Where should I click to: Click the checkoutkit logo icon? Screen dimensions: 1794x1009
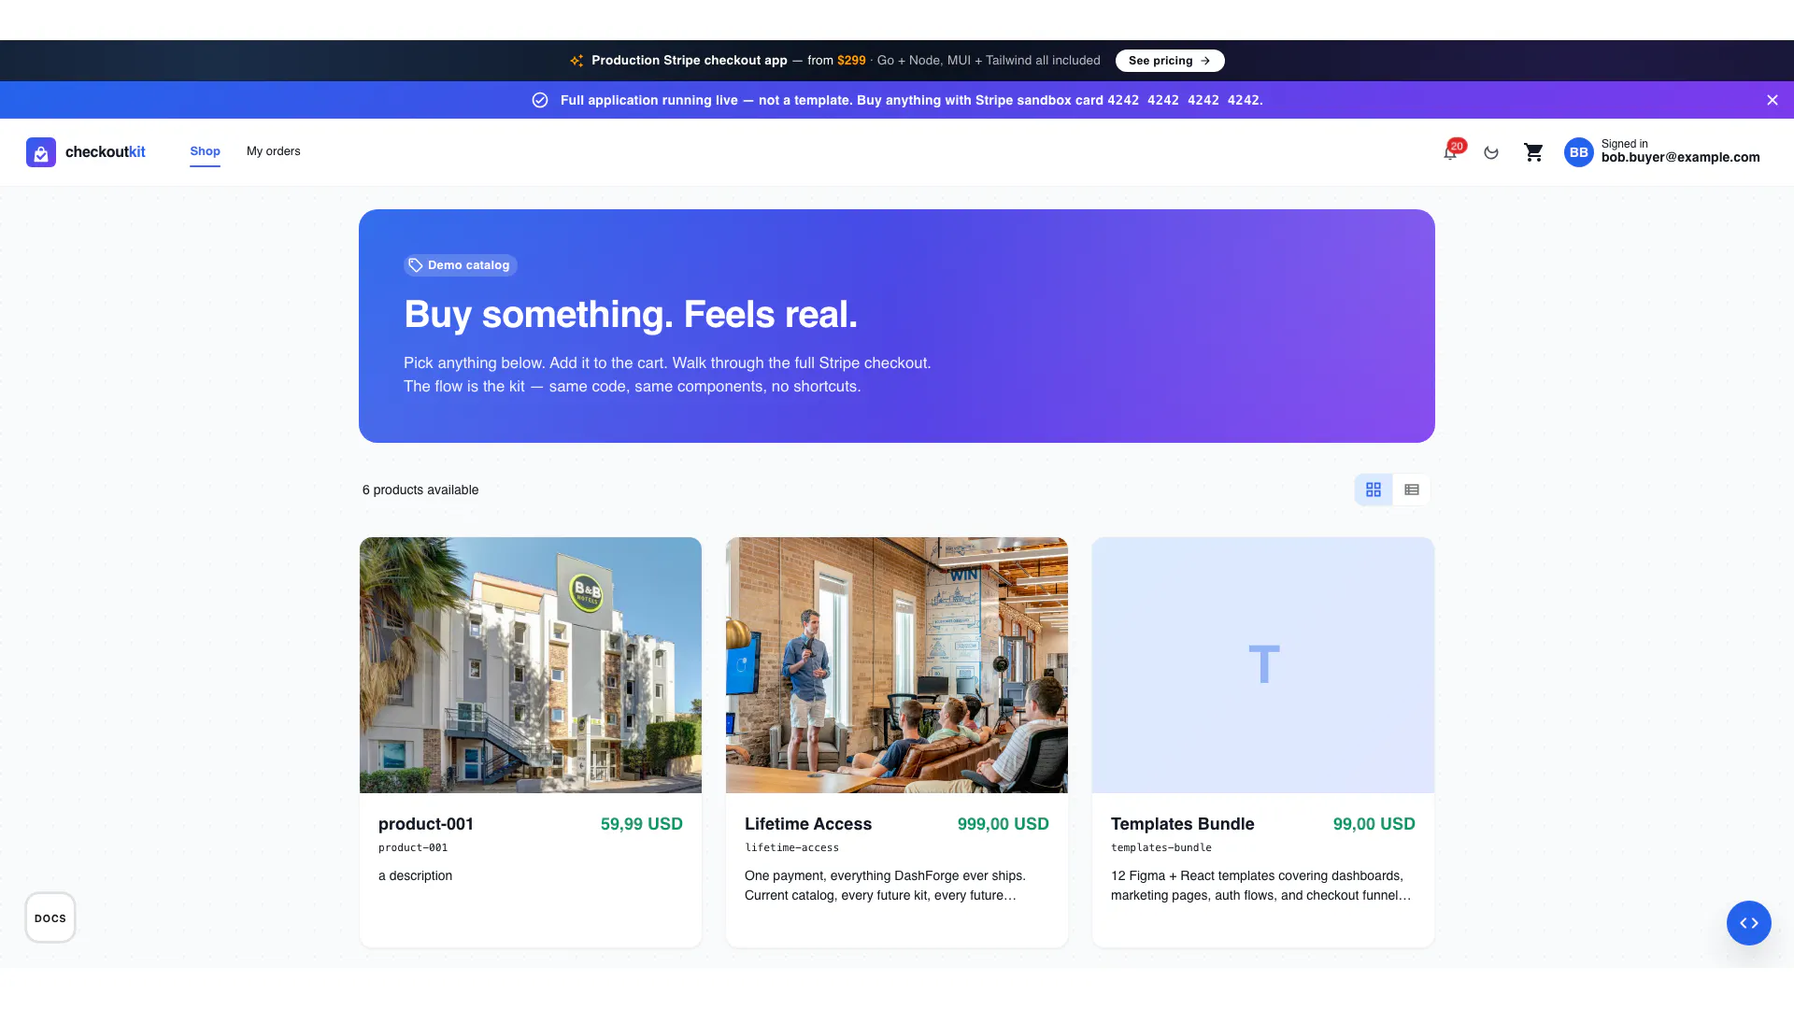tap(41, 152)
